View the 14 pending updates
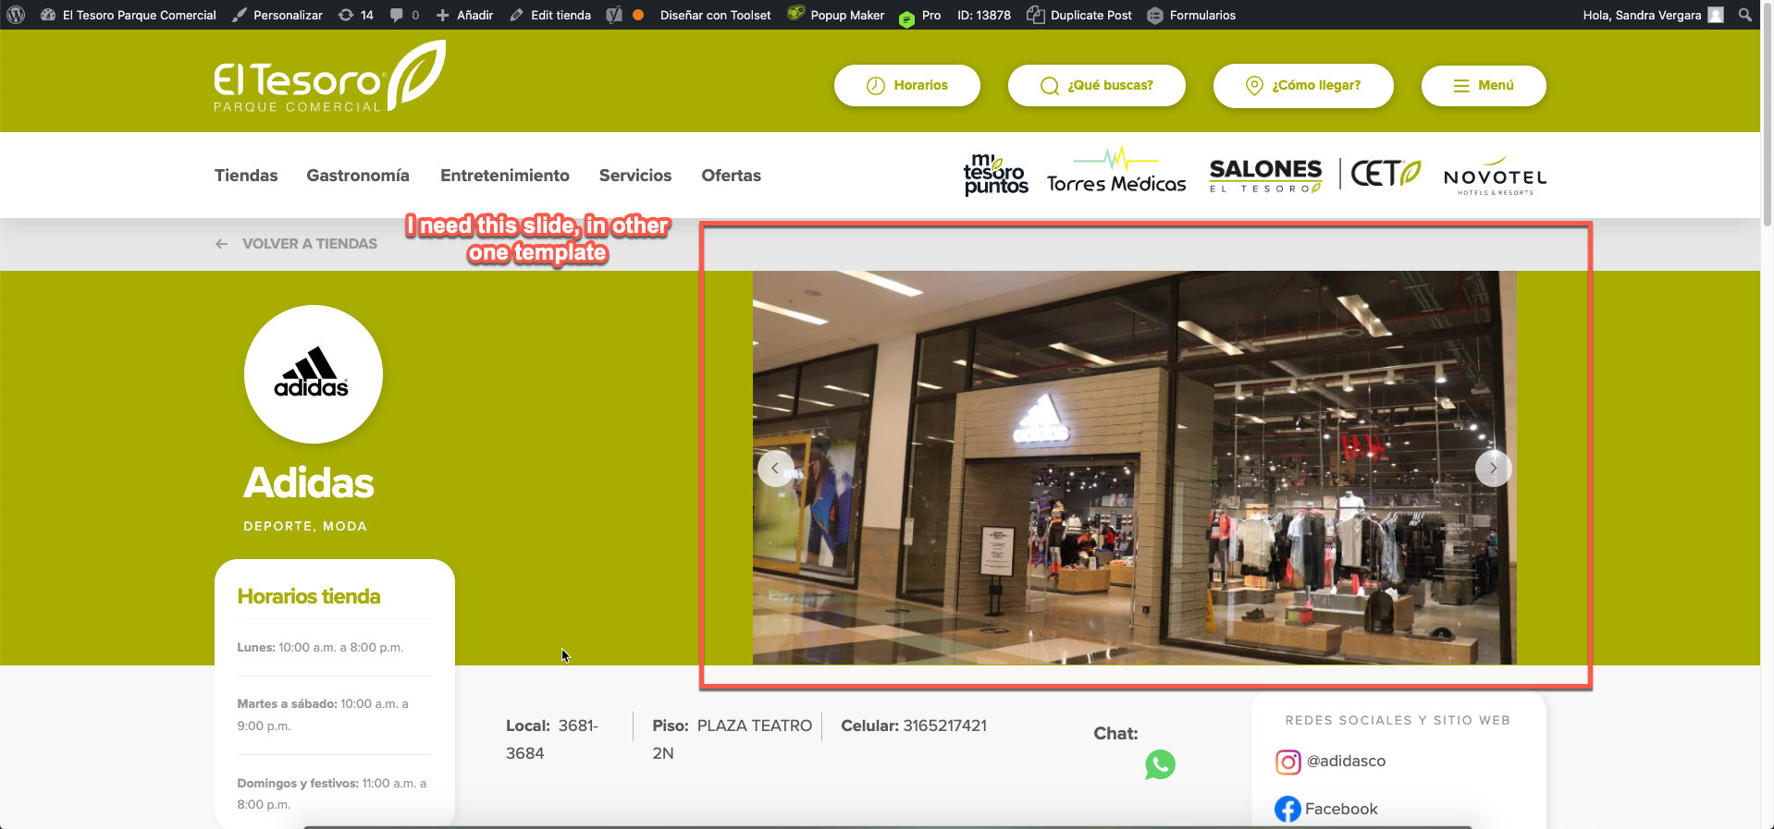Viewport: 1774px width, 829px height. pos(356,15)
